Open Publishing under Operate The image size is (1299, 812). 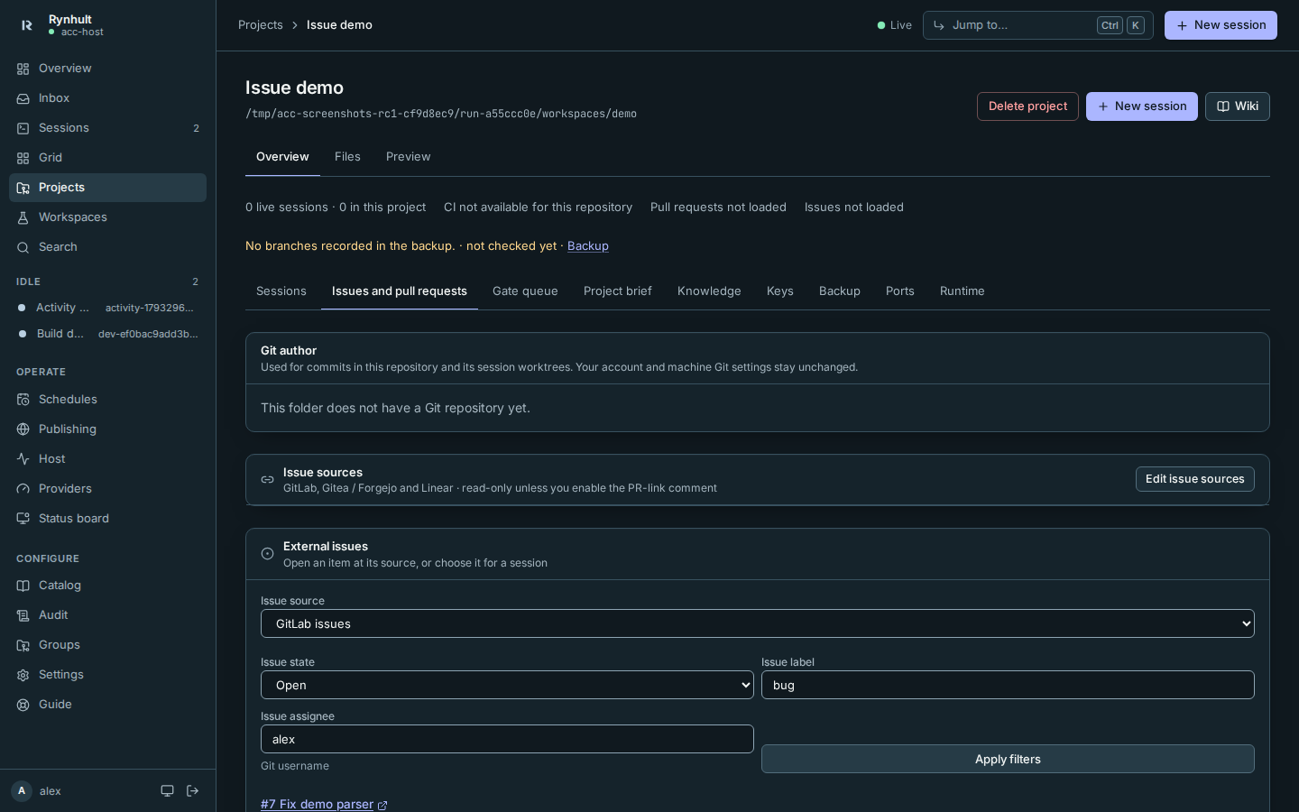(x=107, y=429)
